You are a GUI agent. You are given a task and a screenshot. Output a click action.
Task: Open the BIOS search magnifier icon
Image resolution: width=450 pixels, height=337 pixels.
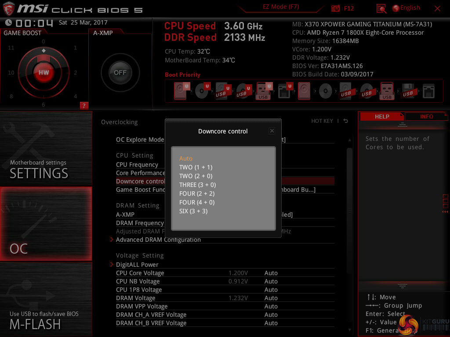(x=381, y=9)
